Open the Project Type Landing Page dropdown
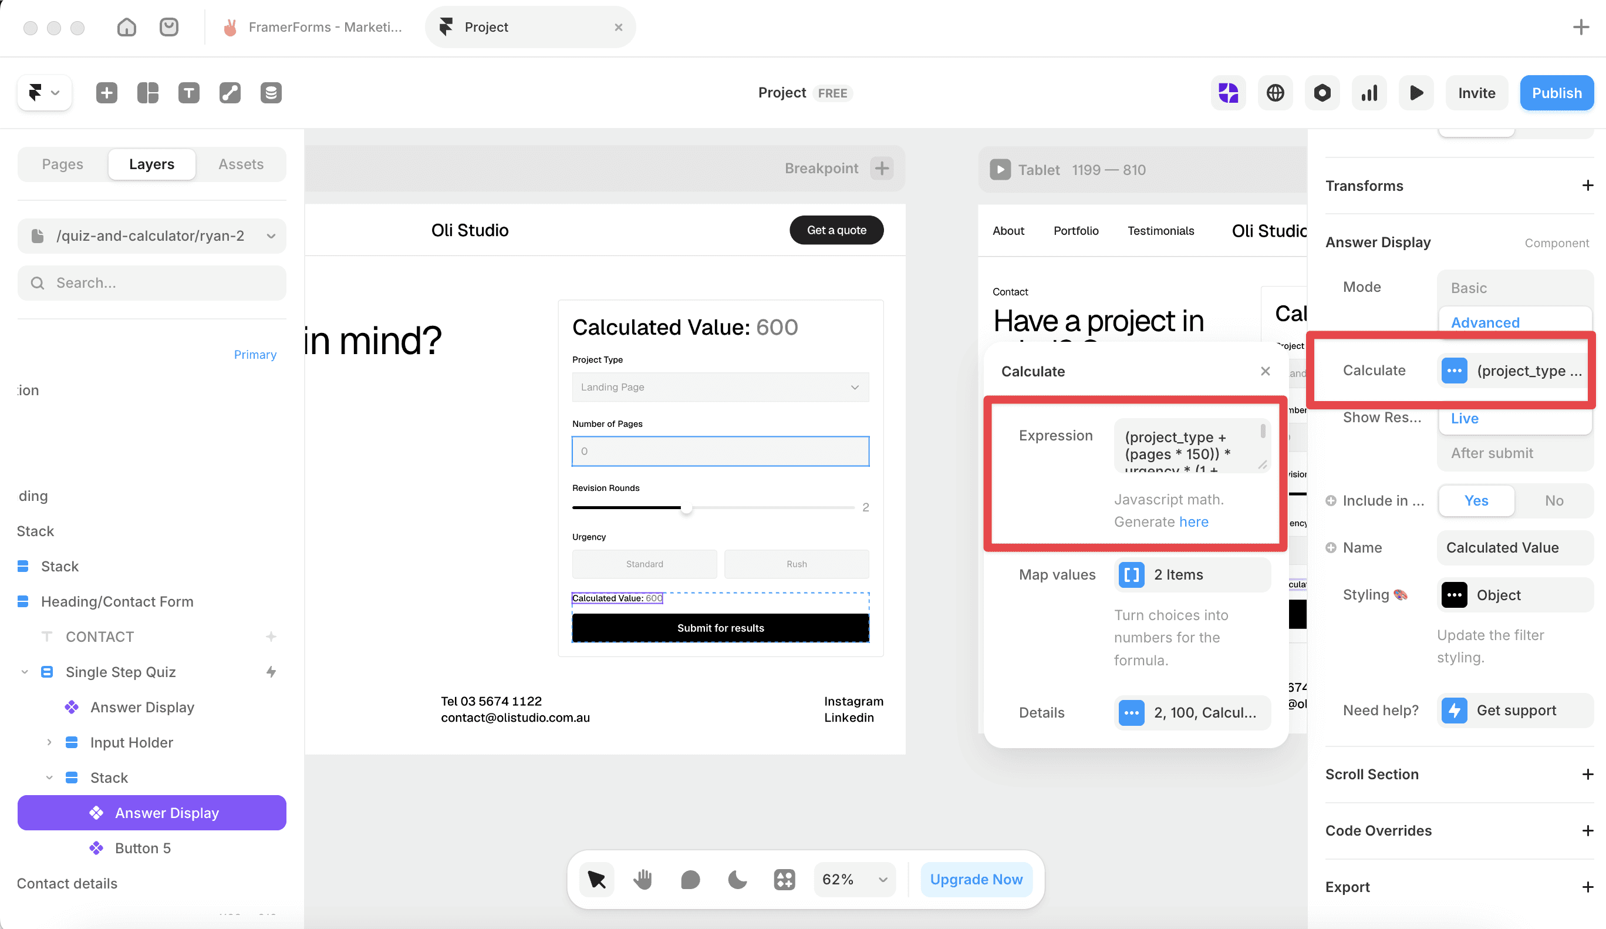 tap(720, 387)
